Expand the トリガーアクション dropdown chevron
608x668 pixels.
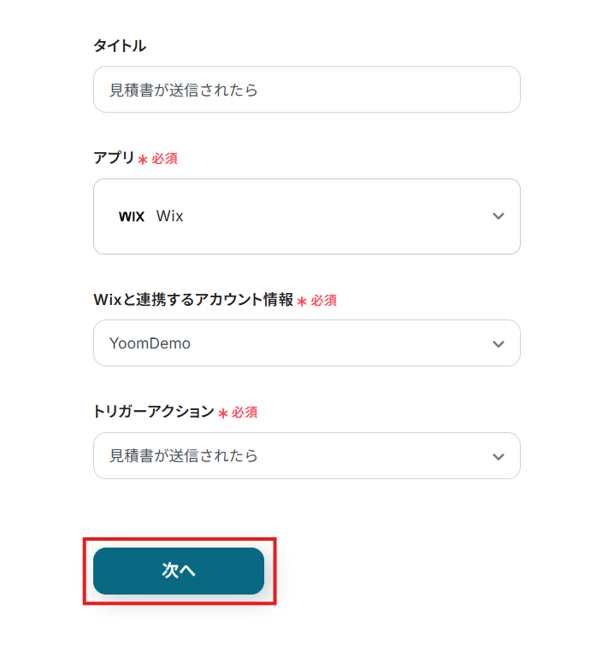[x=499, y=456]
